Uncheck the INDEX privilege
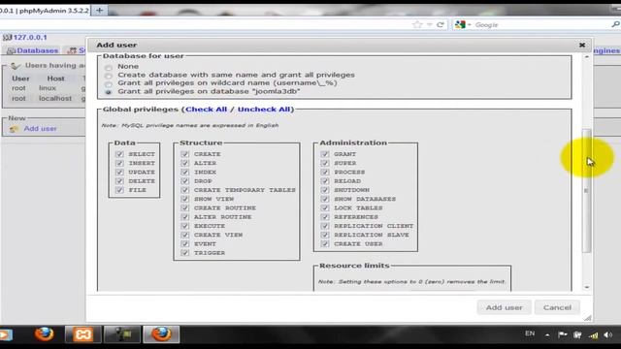 coord(185,173)
